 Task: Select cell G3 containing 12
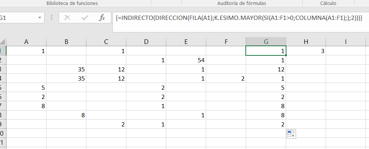[266, 70]
